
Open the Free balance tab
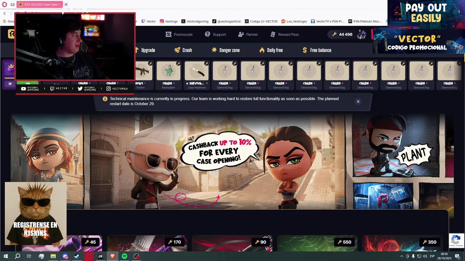click(x=317, y=50)
